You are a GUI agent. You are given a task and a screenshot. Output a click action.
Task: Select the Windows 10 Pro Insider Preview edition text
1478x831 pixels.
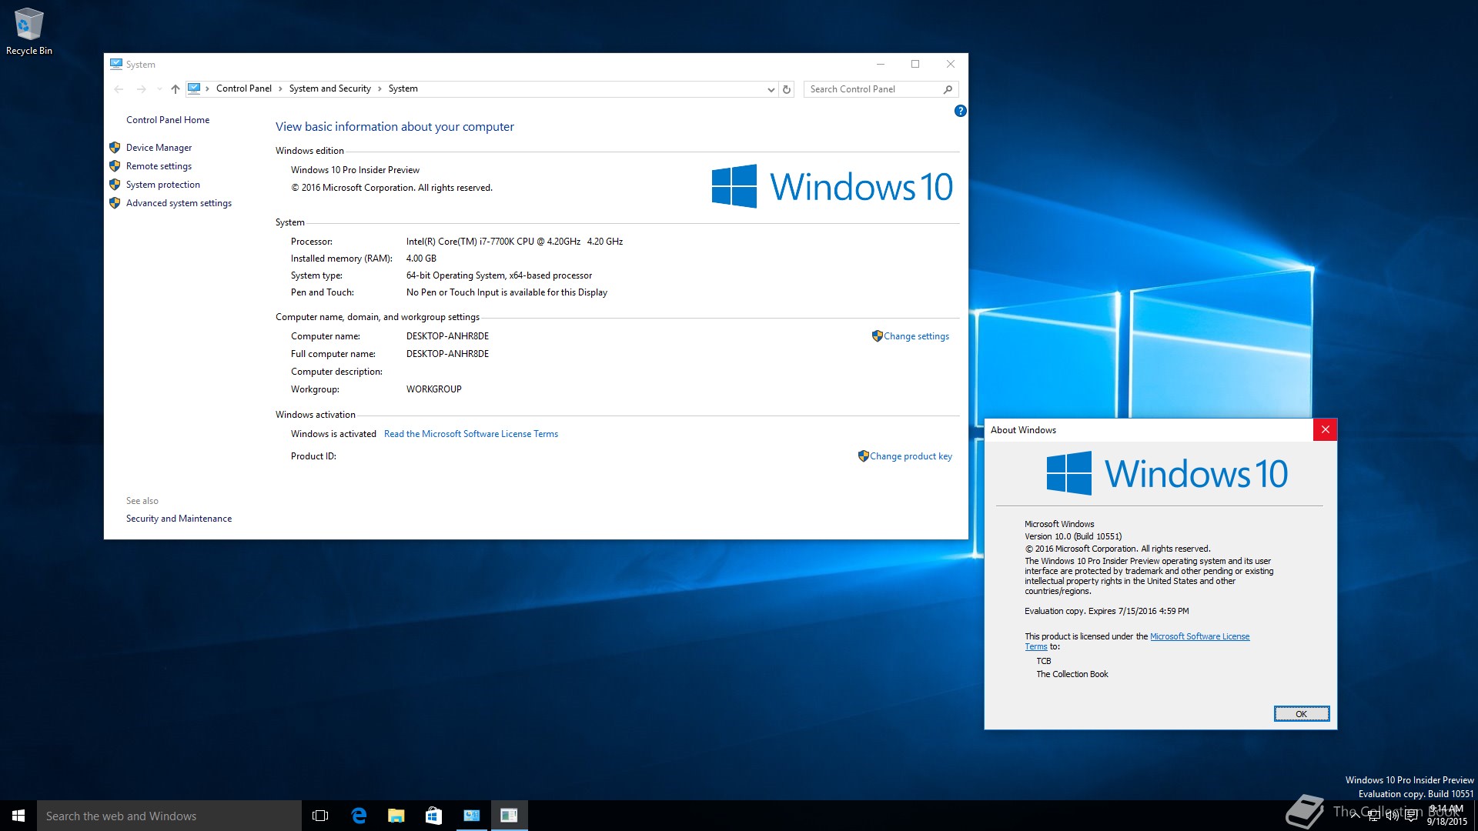click(355, 170)
